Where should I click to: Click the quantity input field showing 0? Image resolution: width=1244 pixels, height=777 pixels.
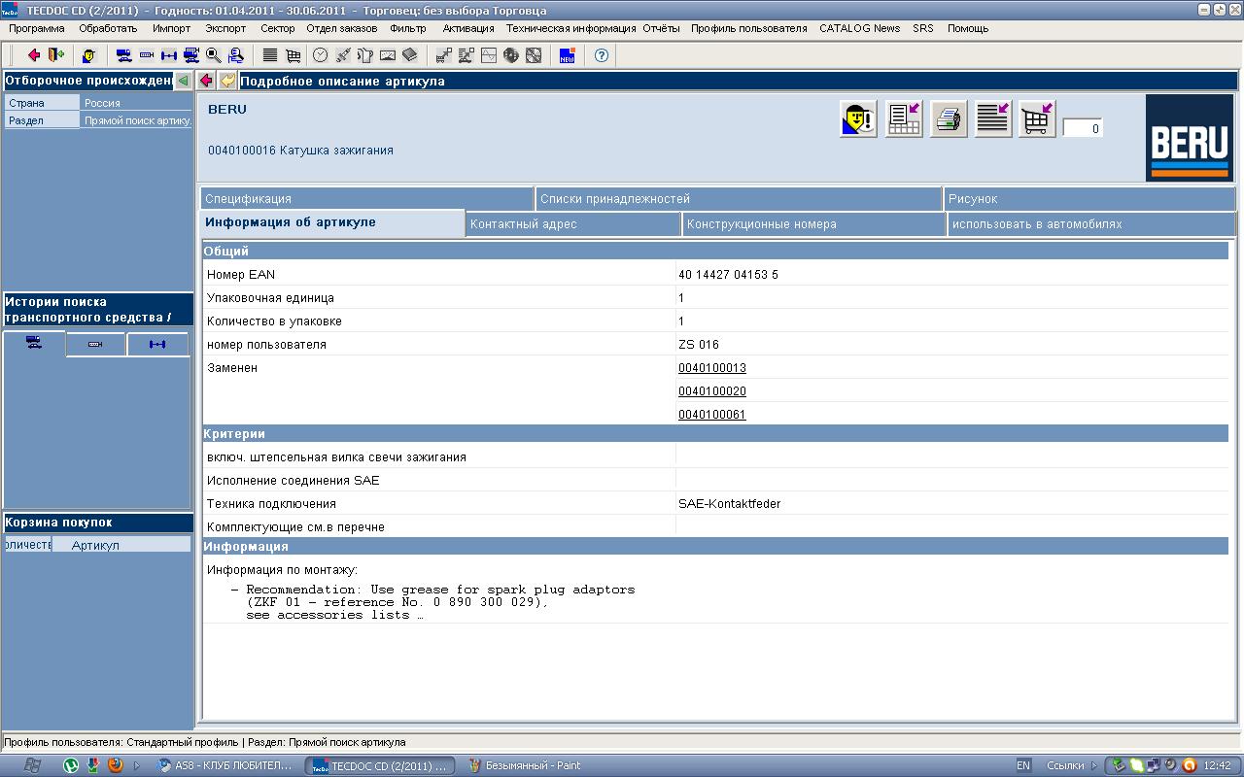[x=1083, y=128]
